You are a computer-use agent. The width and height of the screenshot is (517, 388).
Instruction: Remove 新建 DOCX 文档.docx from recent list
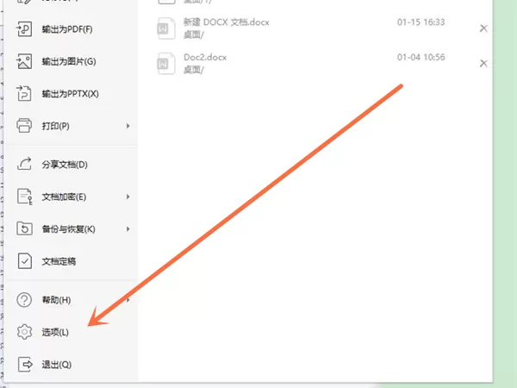click(483, 28)
